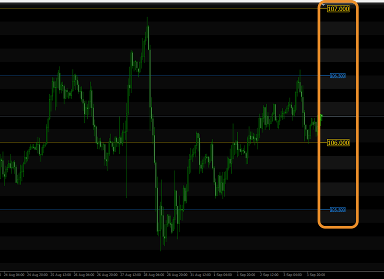Click the blue 105.500 price level label

click(x=337, y=209)
